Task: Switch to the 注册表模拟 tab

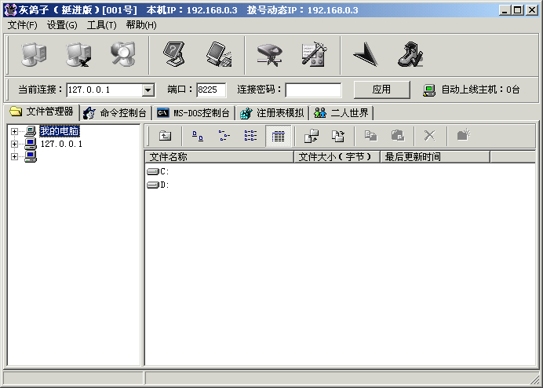Action: [272, 113]
